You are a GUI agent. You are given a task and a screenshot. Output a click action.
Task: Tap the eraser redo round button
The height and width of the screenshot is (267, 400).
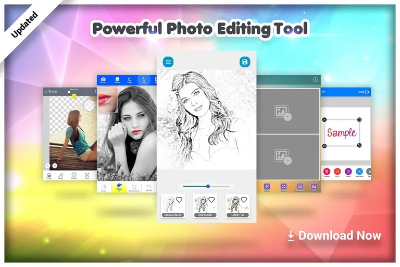pos(55,166)
